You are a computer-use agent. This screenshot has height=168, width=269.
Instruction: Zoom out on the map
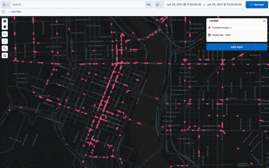[x=5, y=27]
